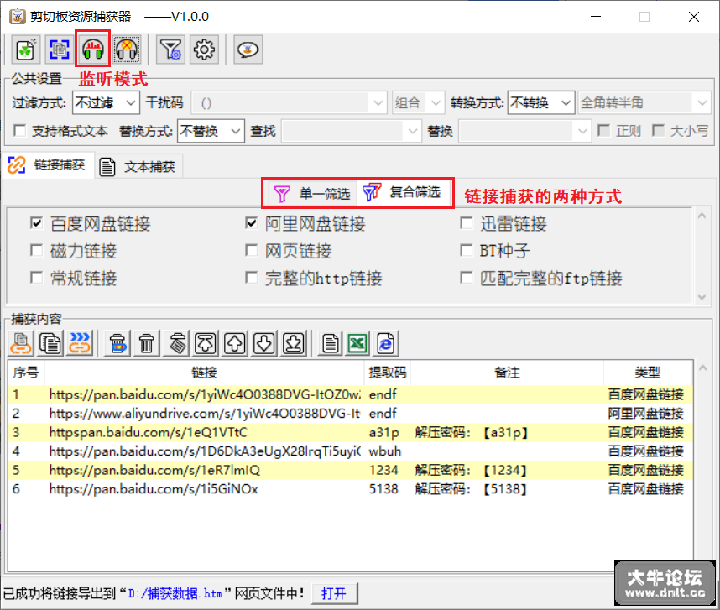Open 替换方式 dropdown showing 不替换
The height and width of the screenshot is (610, 720).
coord(211,131)
